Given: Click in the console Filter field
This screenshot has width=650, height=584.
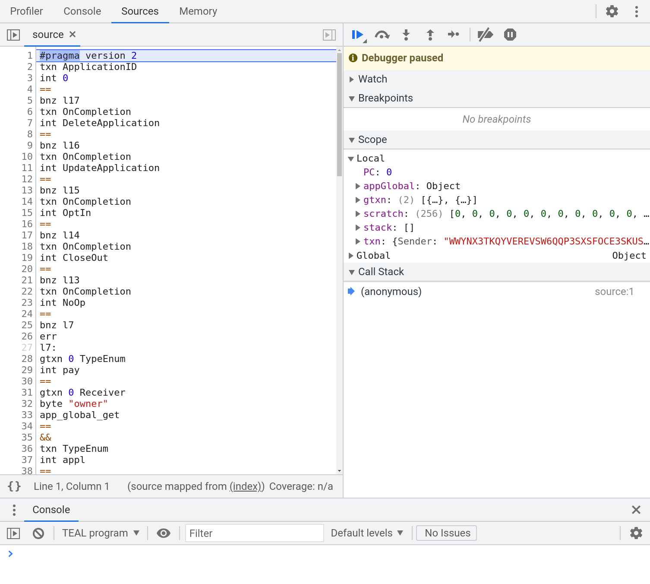Looking at the screenshot, I should coord(254,533).
